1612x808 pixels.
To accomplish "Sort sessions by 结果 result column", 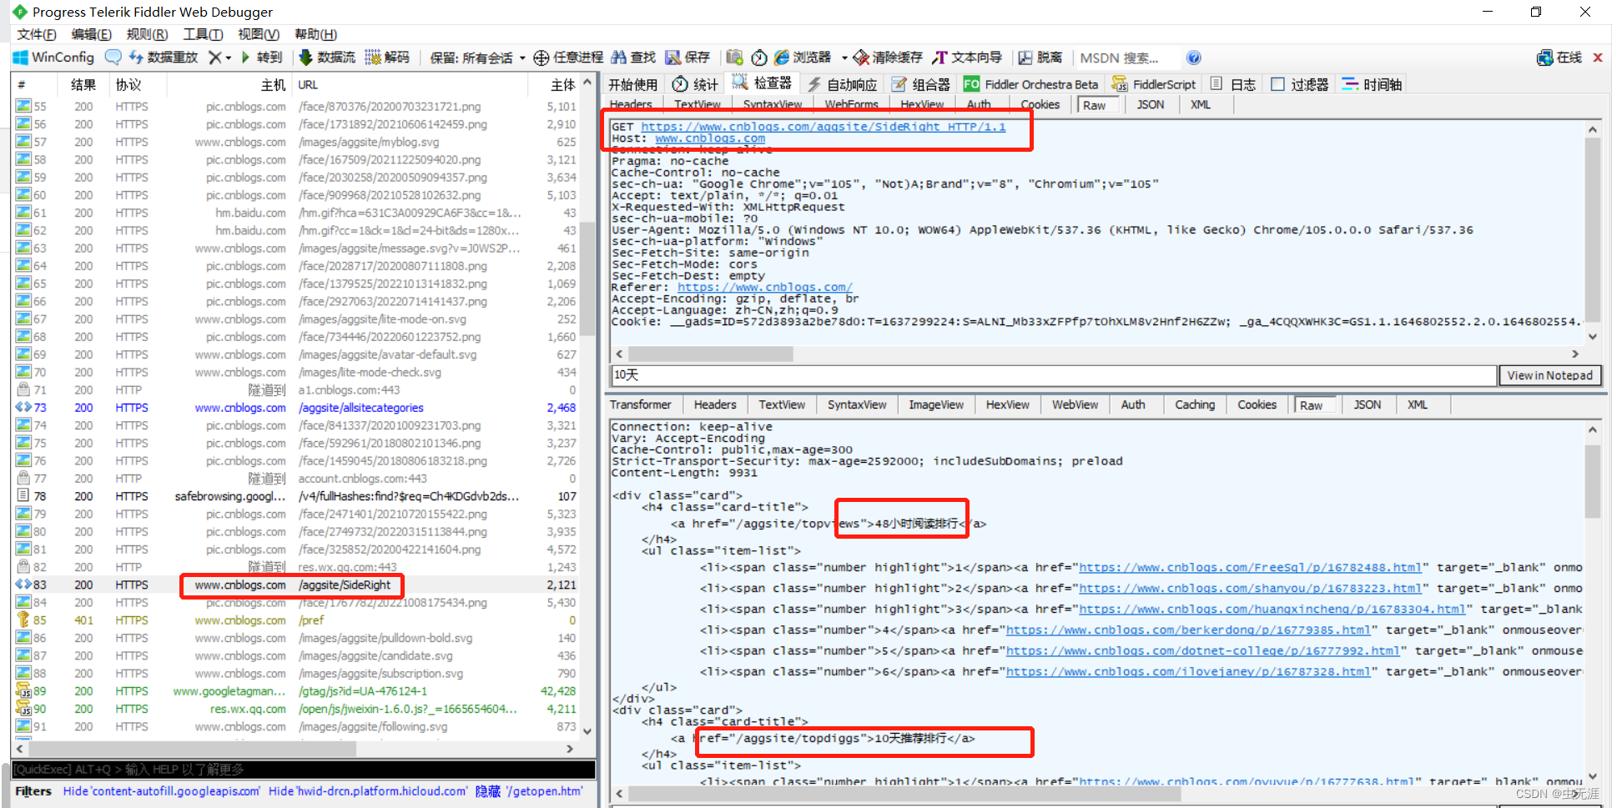I will pyautogui.click(x=83, y=84).
